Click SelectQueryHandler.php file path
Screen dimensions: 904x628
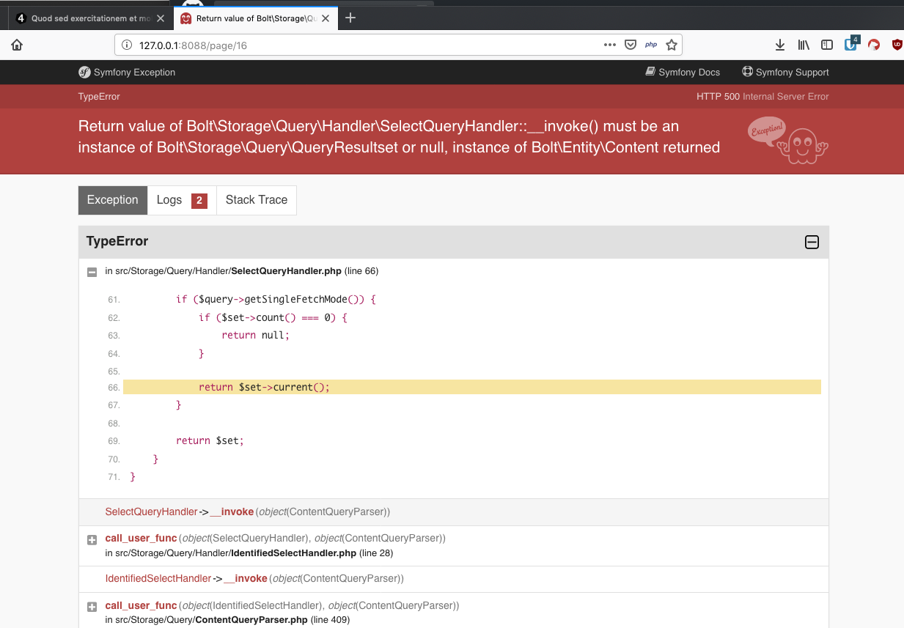pos(228,271)
